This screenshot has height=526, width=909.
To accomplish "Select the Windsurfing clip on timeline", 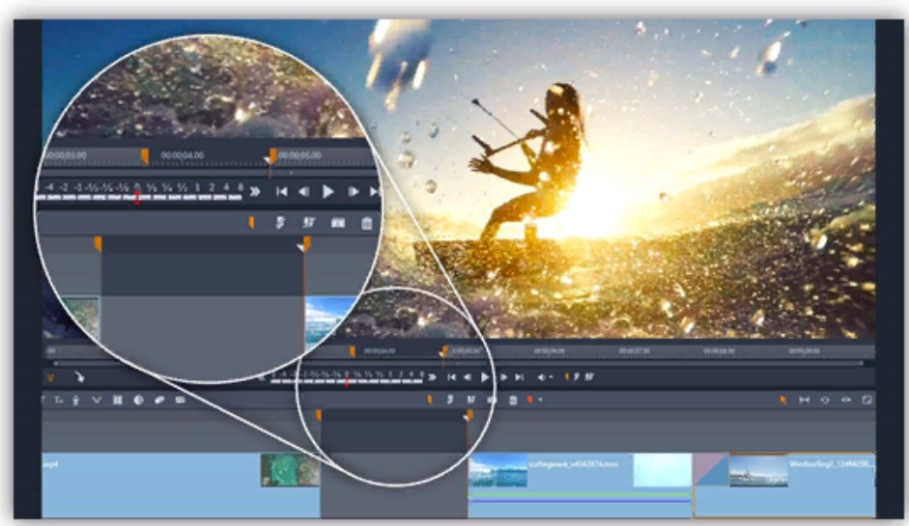I will 784,485.
